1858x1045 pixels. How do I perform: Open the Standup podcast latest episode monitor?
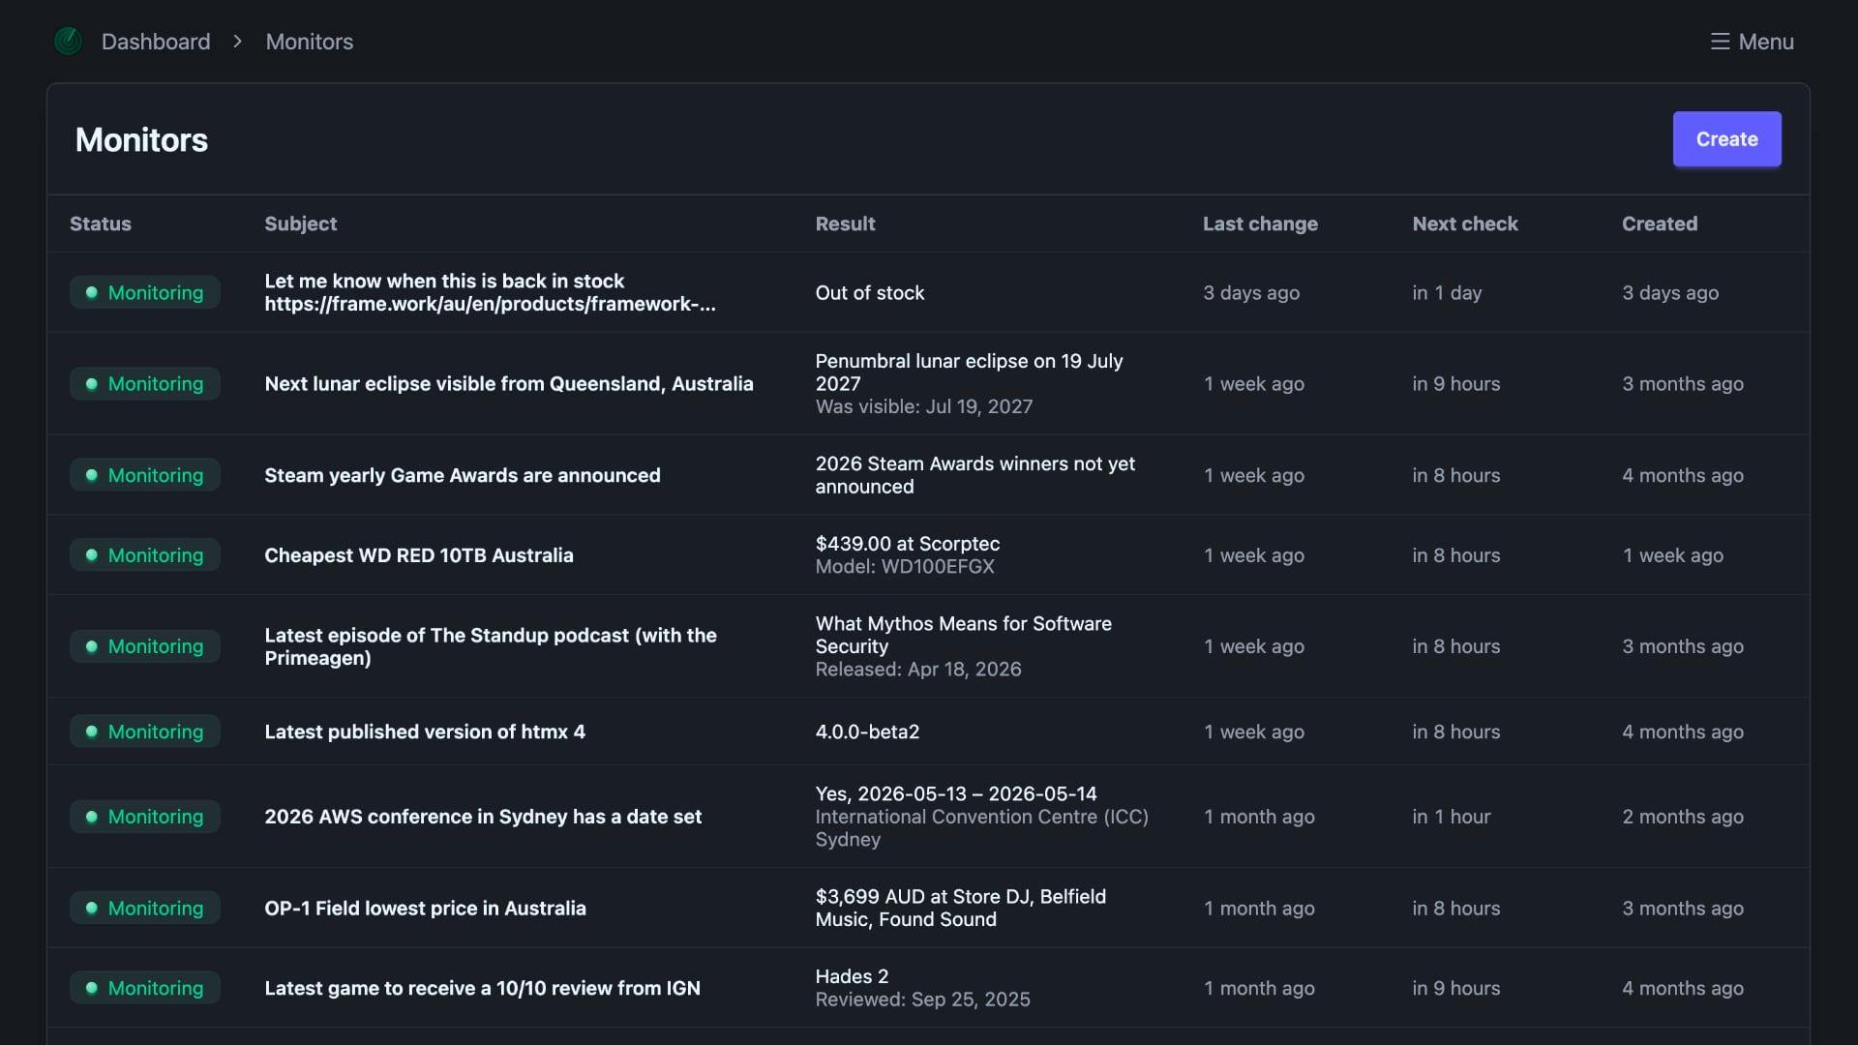pyautogui.click(x=490, y=646)
